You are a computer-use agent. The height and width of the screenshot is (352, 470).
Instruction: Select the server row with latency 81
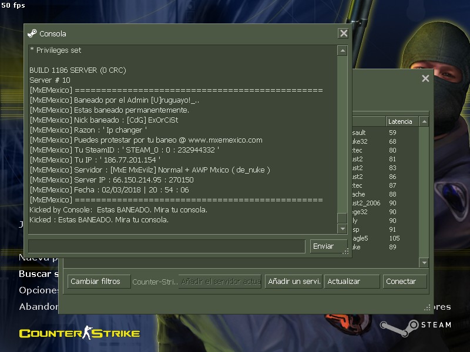[x=385, y=159]
